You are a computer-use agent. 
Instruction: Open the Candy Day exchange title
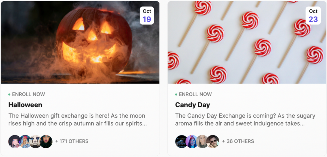193,105
